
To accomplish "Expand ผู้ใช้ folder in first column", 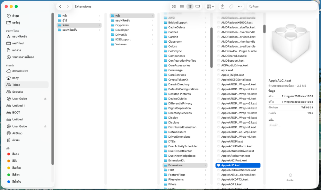I will tap(100, 21).
